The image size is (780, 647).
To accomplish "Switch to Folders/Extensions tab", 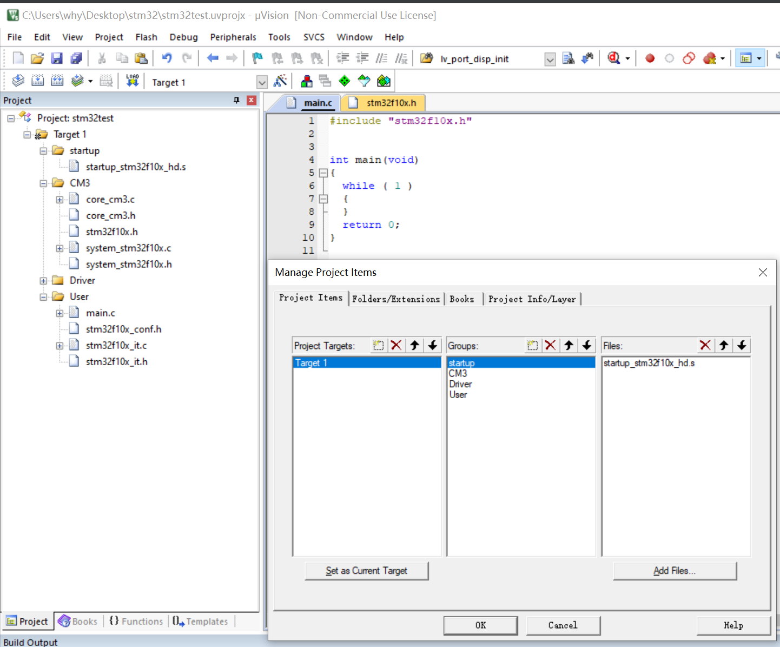I will coord(396,299).
